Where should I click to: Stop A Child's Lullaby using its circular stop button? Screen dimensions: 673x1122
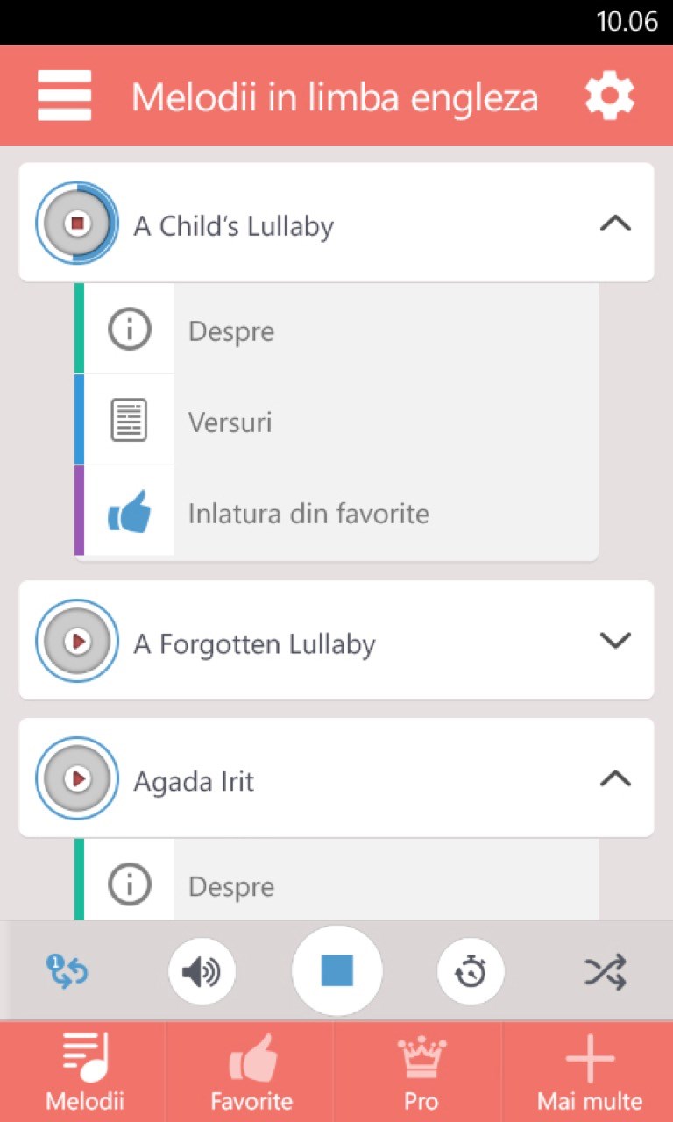pyautogui.click(x=77, y=224)
